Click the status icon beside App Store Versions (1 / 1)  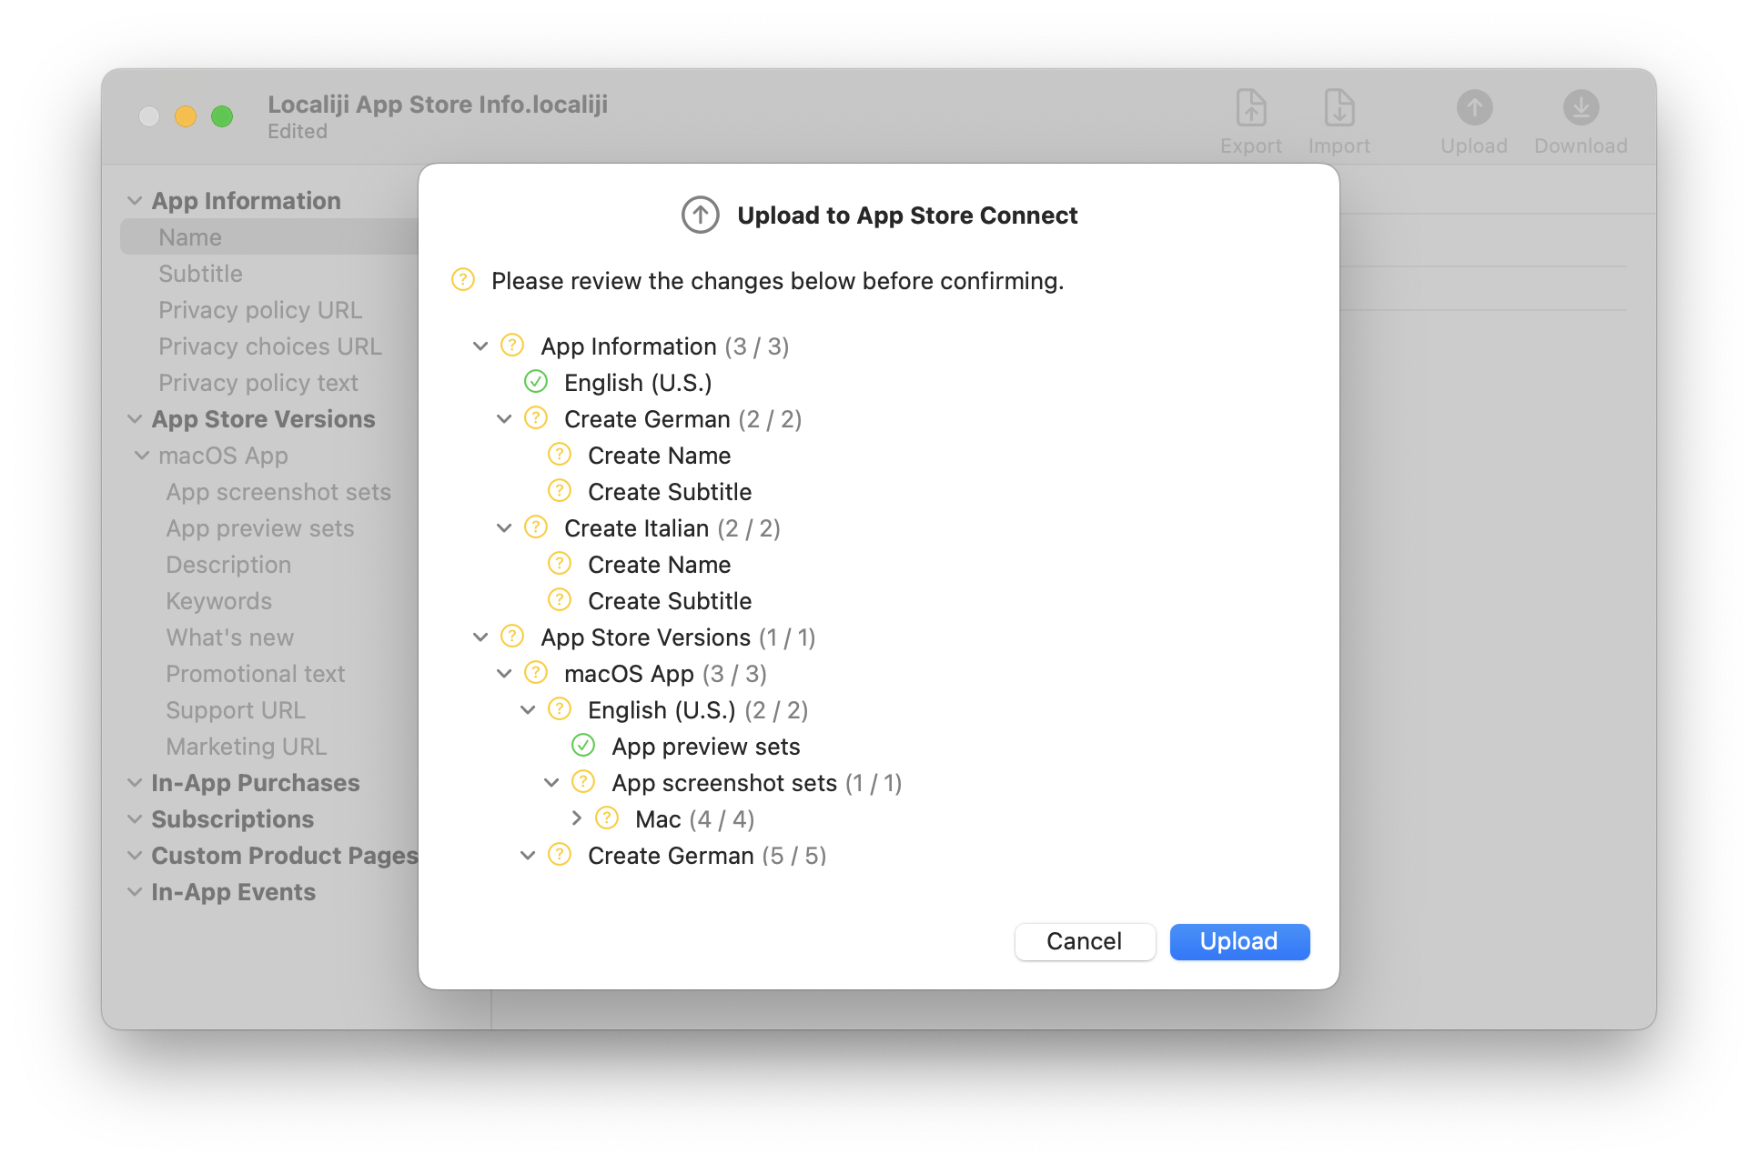click(x=512, y=637)
